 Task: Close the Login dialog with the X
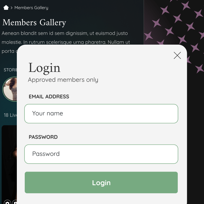click(177, 55)
